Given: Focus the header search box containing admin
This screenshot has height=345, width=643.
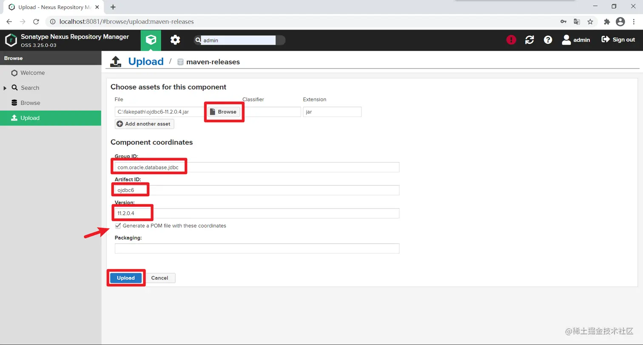Looking at the screenshot, I should pyautogui.click(x=238, y=40).
